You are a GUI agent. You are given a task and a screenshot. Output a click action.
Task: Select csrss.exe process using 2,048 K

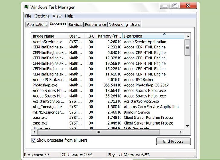[x=108, y=123]
